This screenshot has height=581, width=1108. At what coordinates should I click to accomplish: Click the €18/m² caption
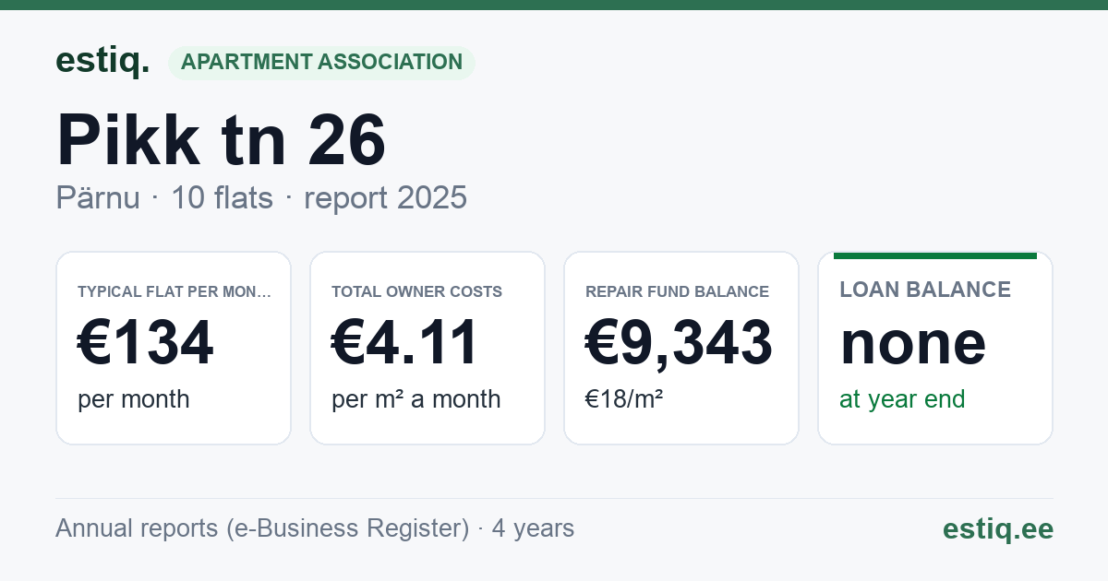coord(624,399)
